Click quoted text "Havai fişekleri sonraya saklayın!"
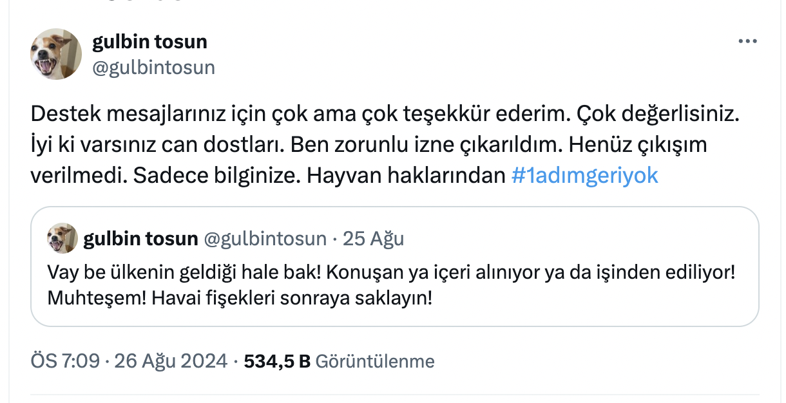The image size is (786, 403). (289, 299)
